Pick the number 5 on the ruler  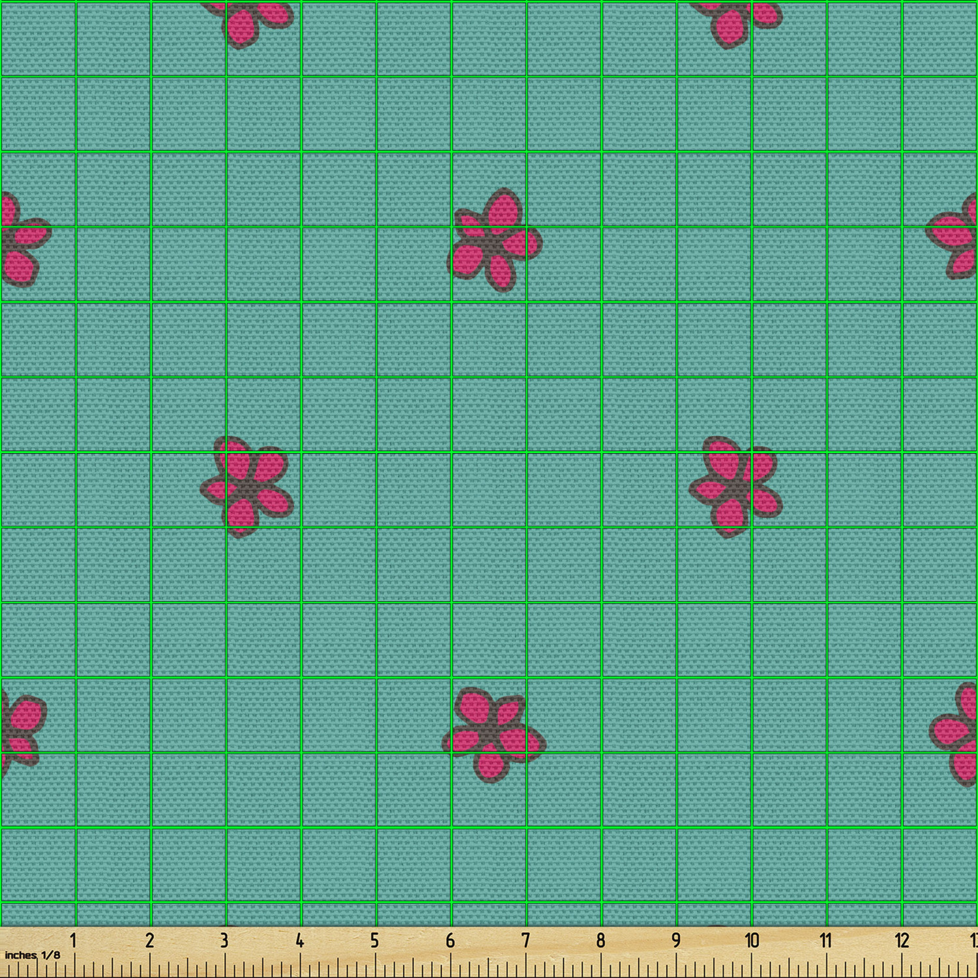(x=375, y=940)
